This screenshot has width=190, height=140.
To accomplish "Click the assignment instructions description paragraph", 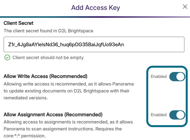I will coord(68,129).
